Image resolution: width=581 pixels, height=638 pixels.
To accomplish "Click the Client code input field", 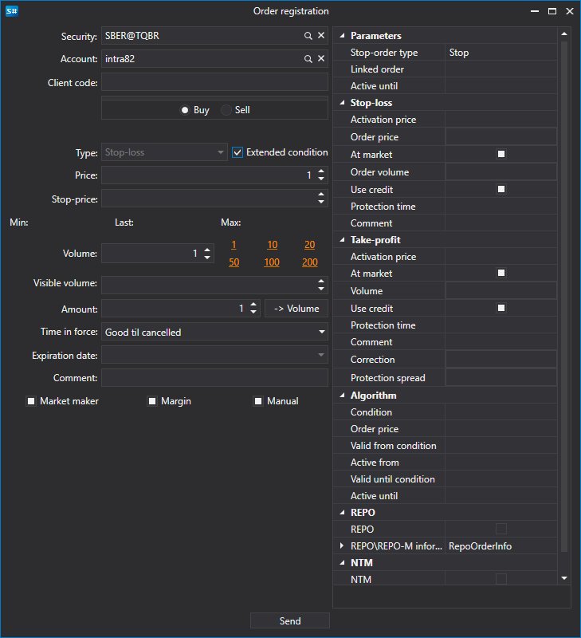I will pos(214,82).
